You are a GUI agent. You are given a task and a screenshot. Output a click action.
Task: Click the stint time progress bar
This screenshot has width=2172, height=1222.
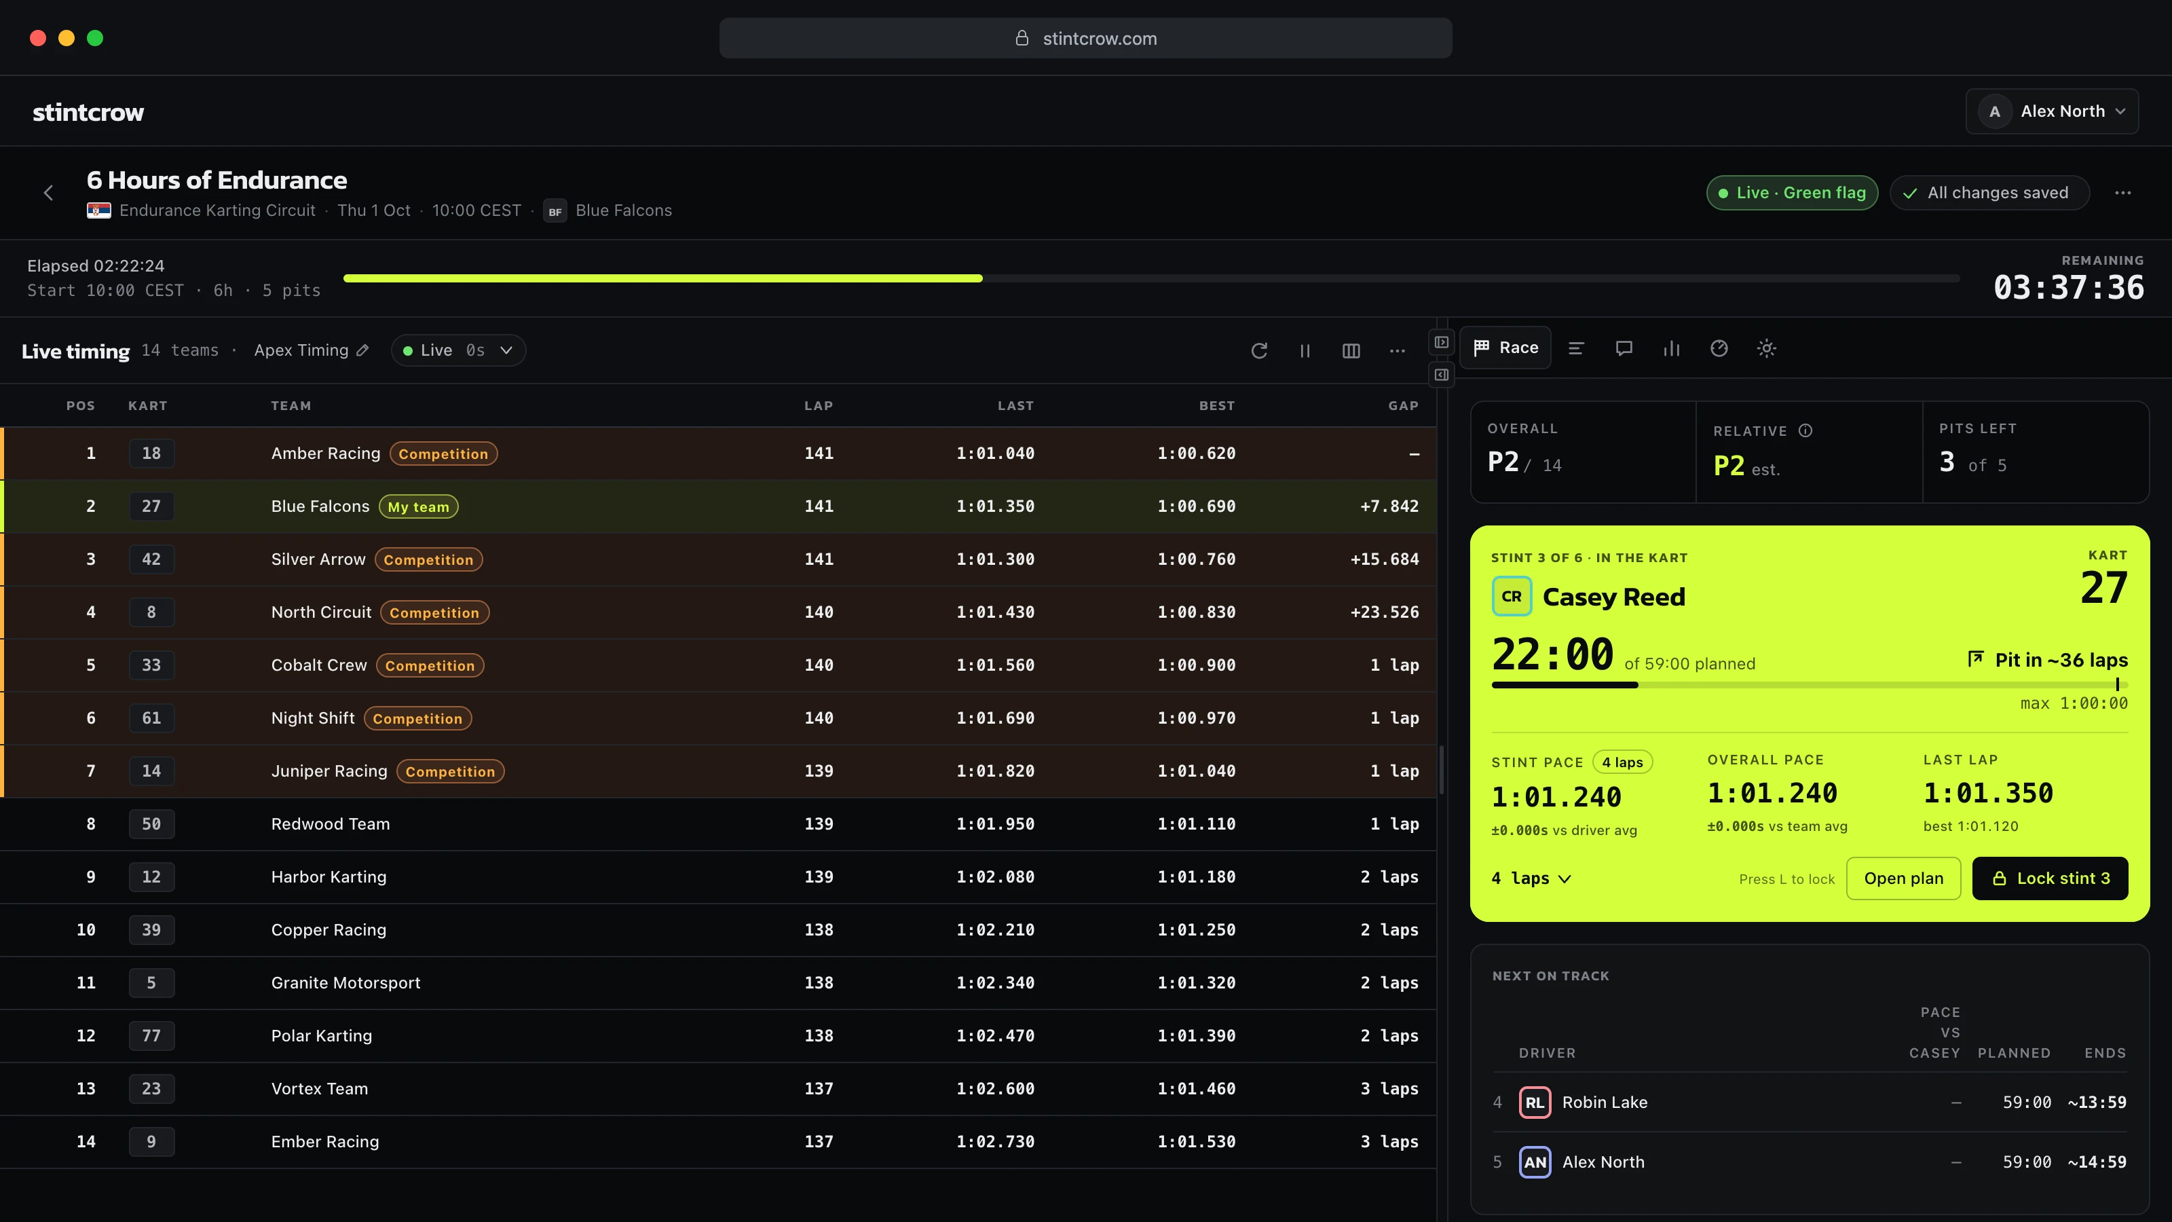1810,685
